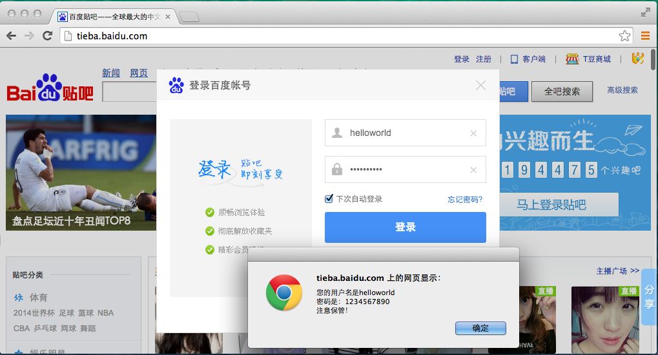Toggle the 下次自动登录 checkbox
The width and height of the screenshot is (658, 355).
click(329, 199)
